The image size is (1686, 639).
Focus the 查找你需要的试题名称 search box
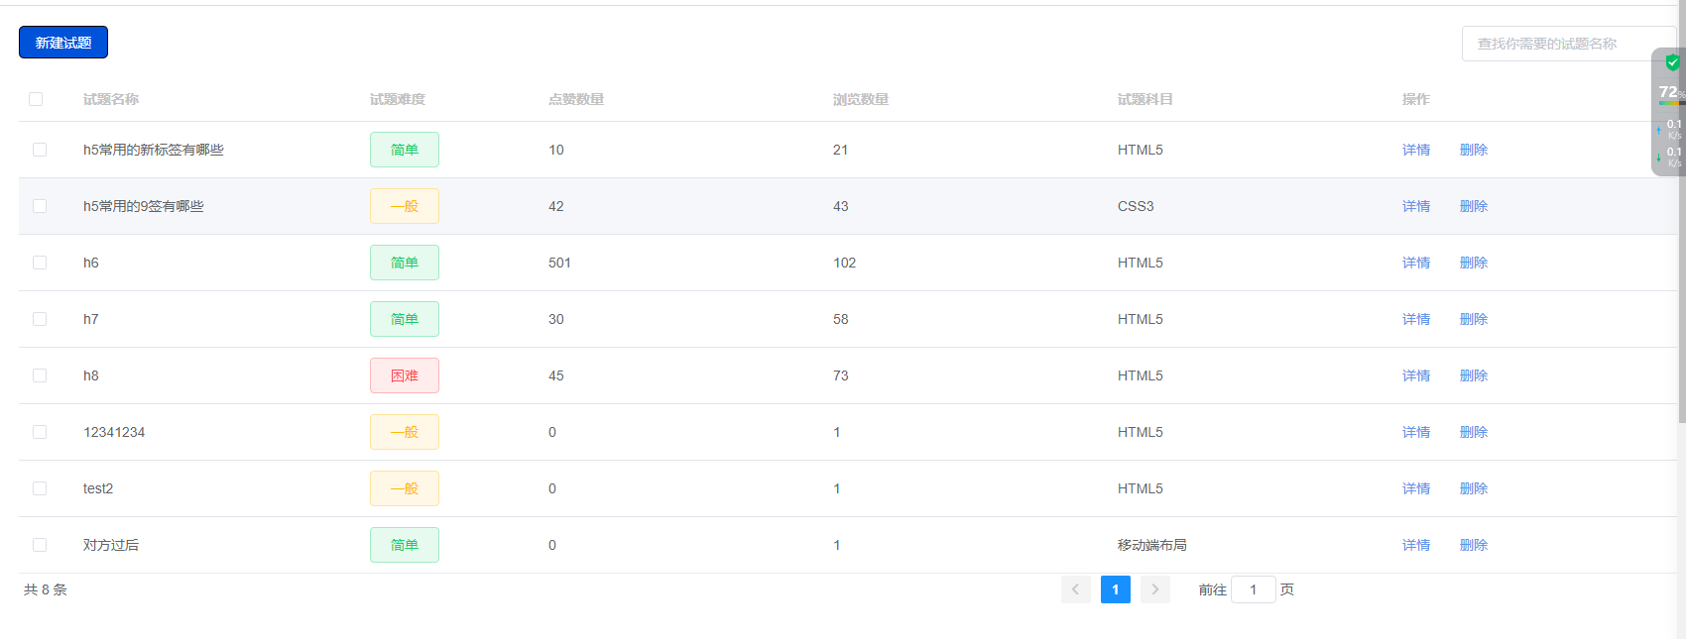pyautogui.click(x=1557, y=44)
